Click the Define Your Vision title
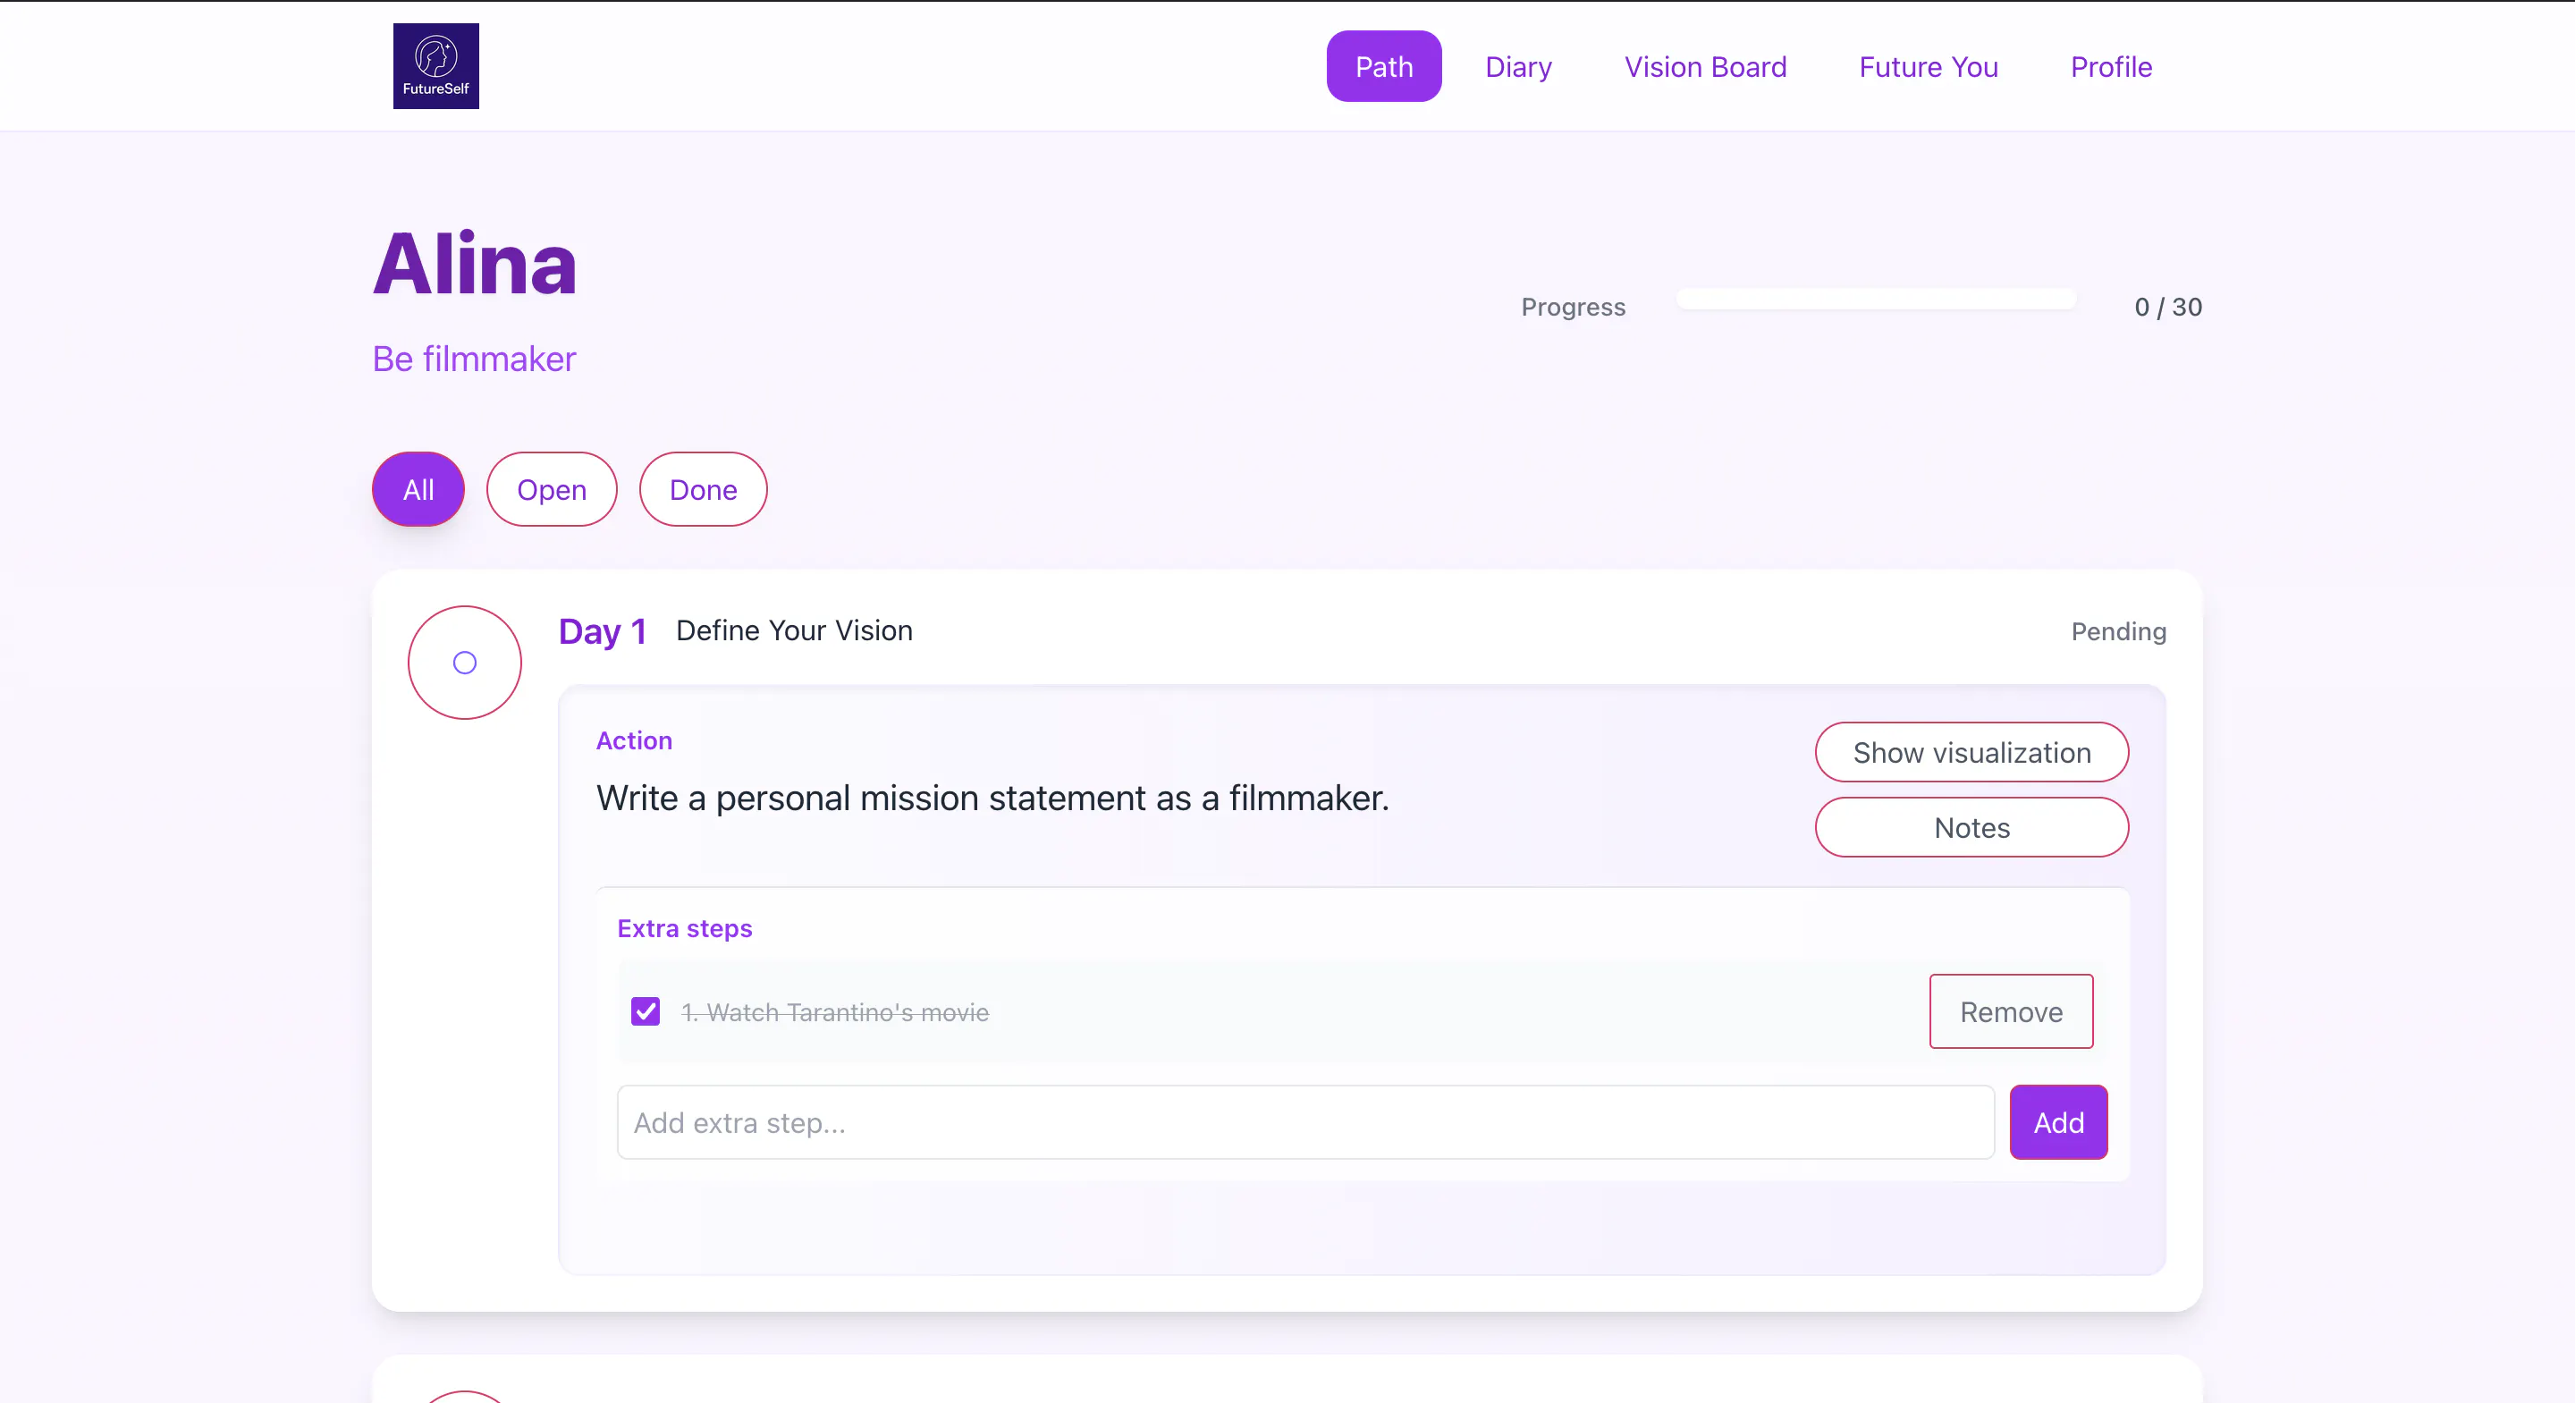This screenshot has width=2575, height=1403. click(794, 630)
